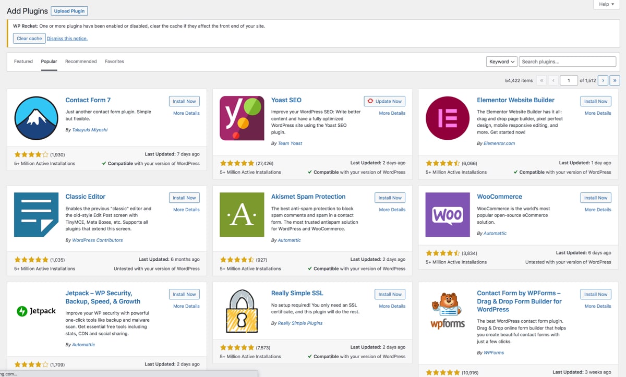The height and width of the screenshot is (377, 626).
Task: Click the WooCommerce plugin logo
Action: [x=448, y=215]
